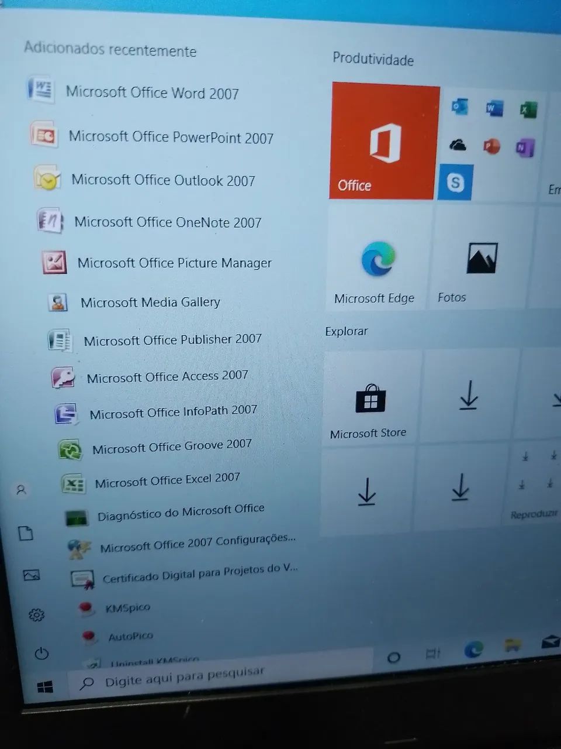Click the InfoPath 2007 icon
The image size is (561, 749).
(x=66, y=414)
